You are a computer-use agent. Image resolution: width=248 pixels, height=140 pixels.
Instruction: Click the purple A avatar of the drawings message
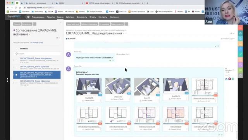pos(68,69)
